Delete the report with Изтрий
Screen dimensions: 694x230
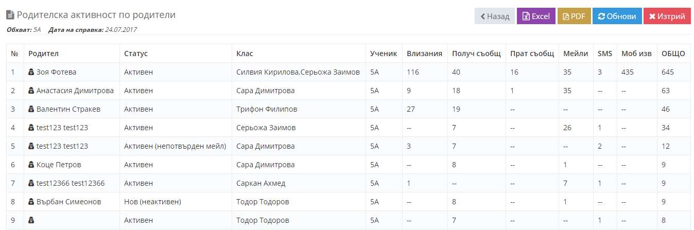click(667, 16)
